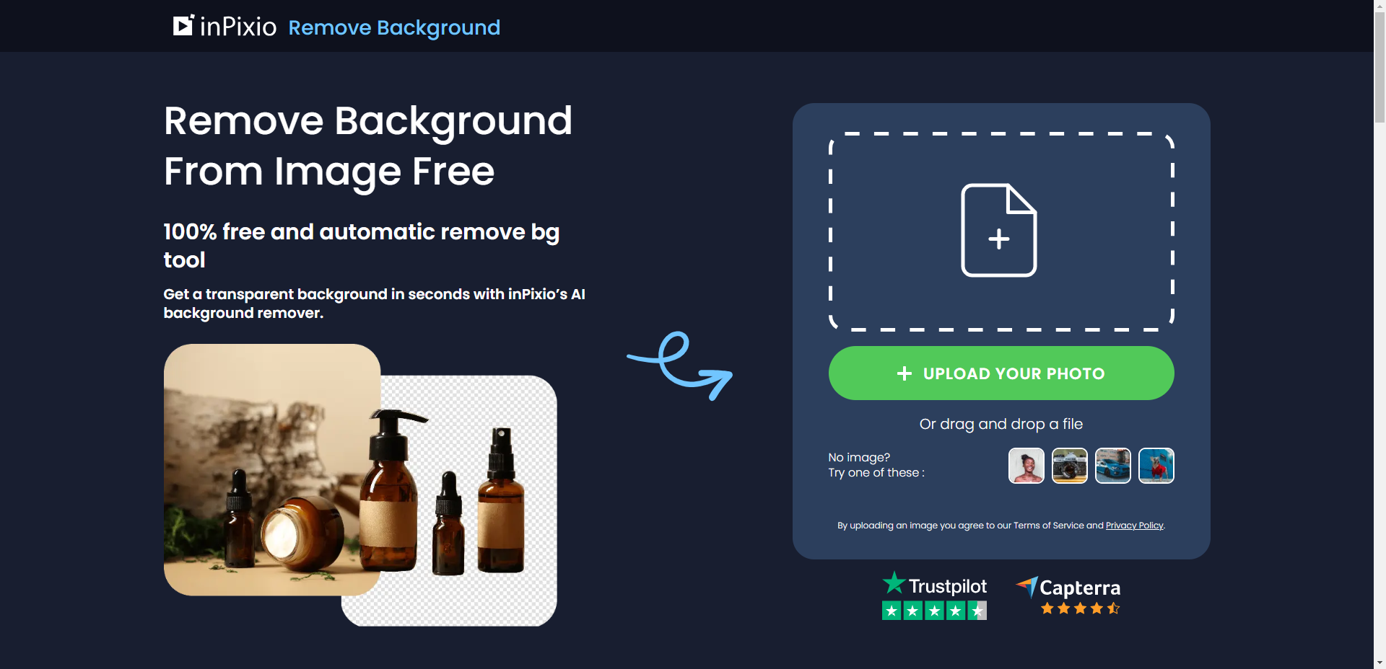
Task: Click the scrollbar down arrow
Action: pyautogui.click(x=1380, y=663)
